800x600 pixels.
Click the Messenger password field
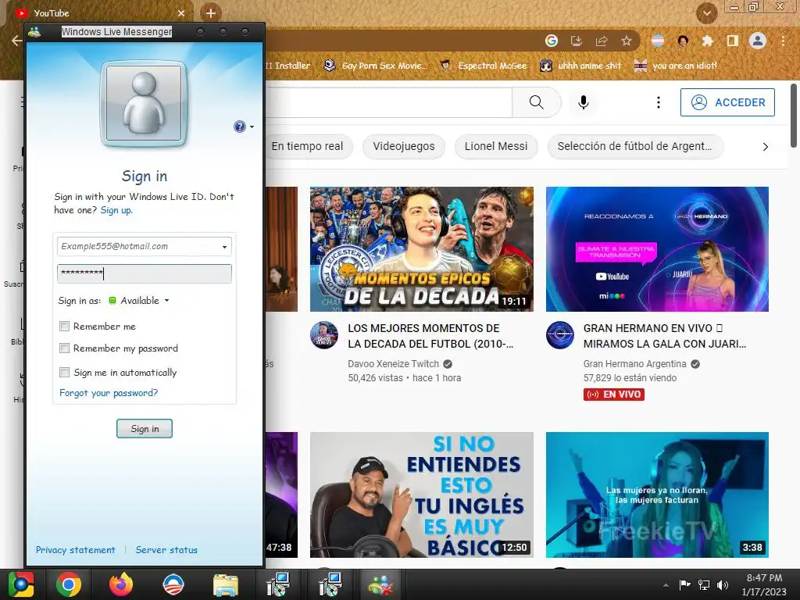click(145, 273)
